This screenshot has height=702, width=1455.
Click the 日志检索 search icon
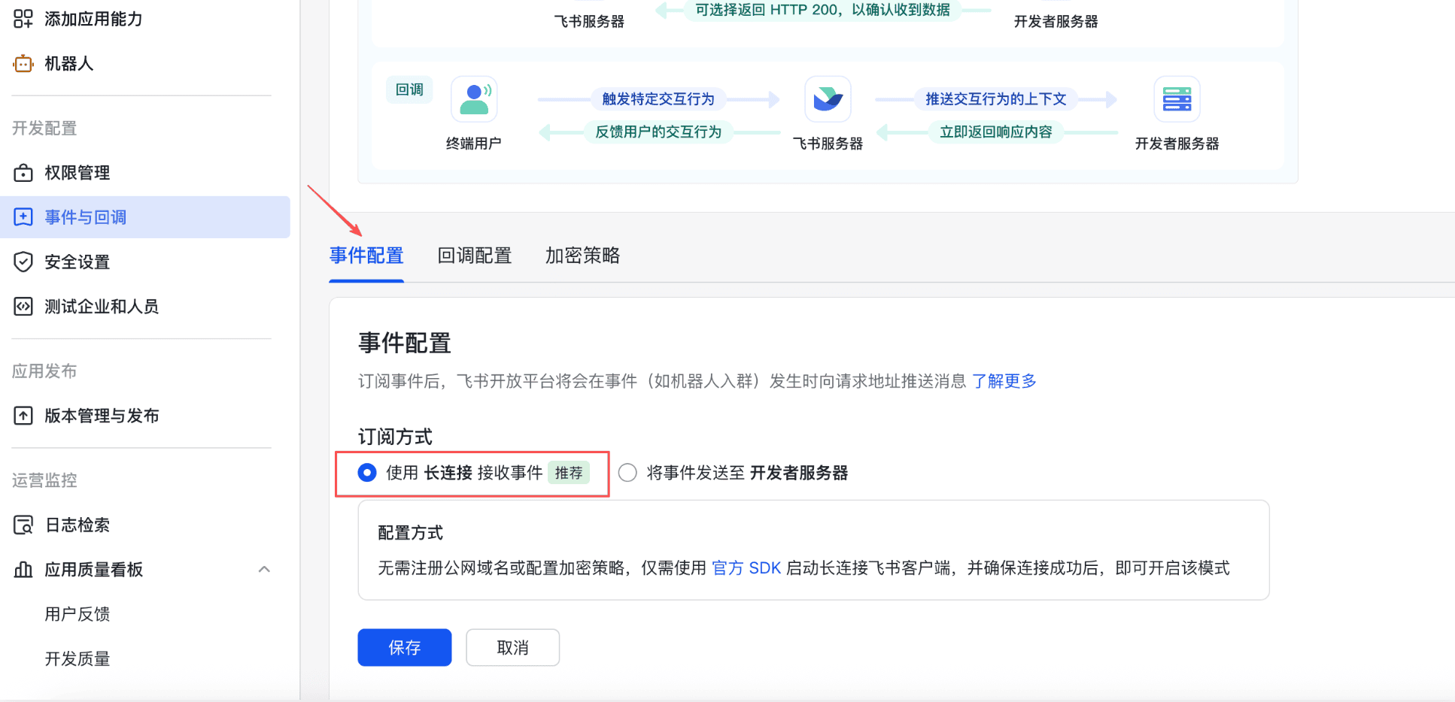(23, 525)
